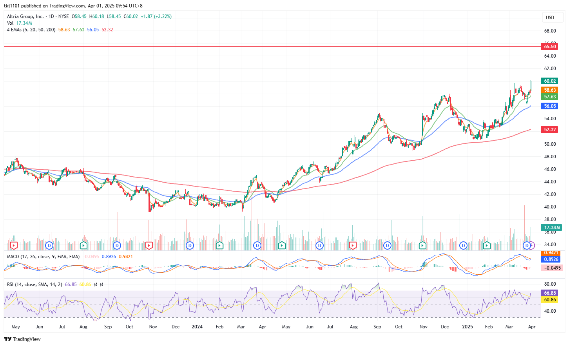This screenshot has height=346, width=569.
Task: Click the 40.00 price scale label
Action: pos(550,207)
